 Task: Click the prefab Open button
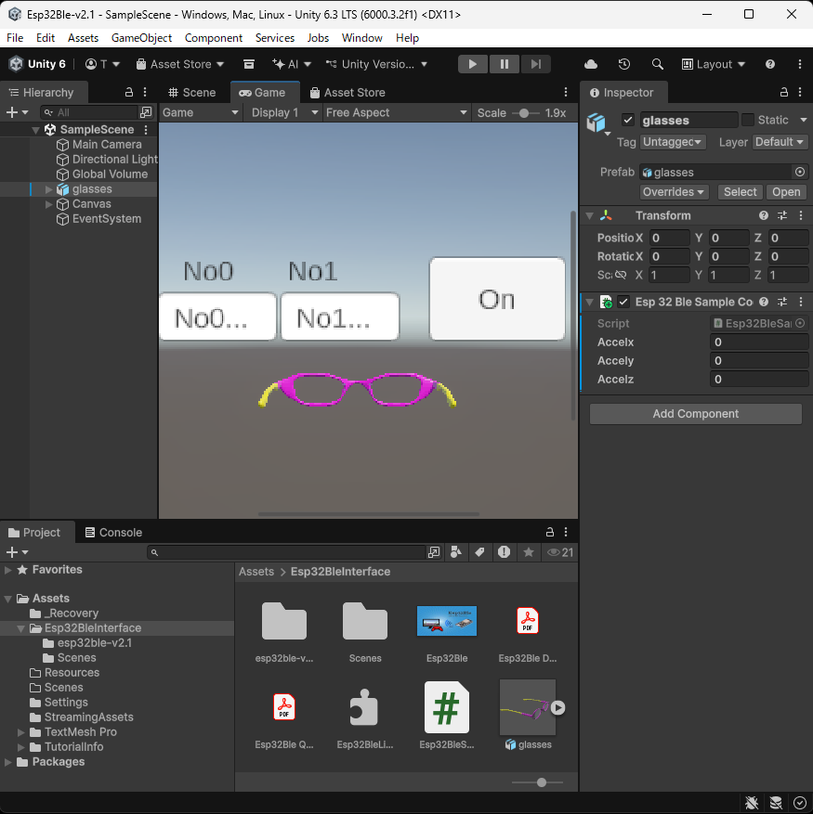coord(785,192)
